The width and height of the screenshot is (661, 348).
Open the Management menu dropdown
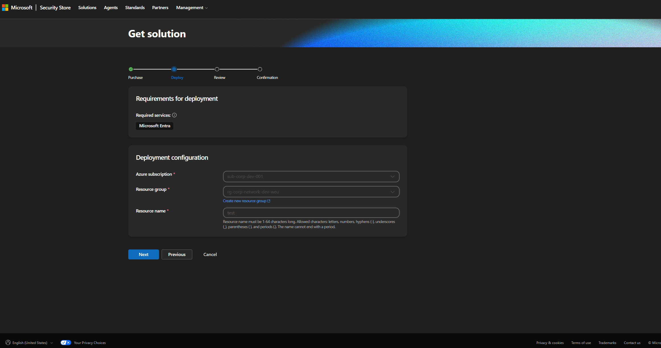[192, 8]
